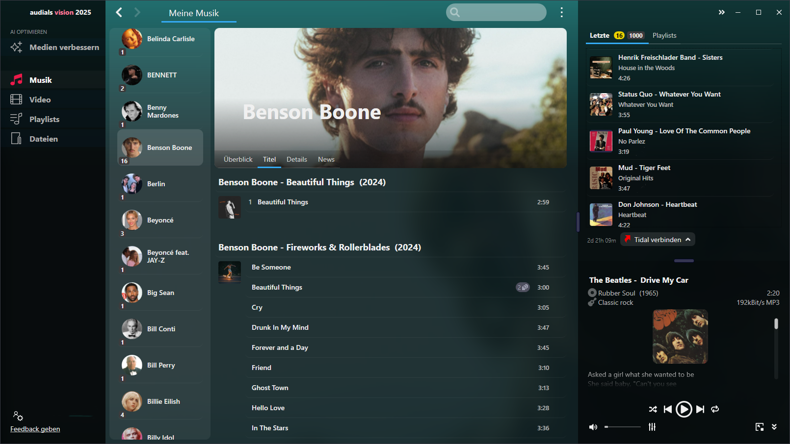Mute the player volume speaker icon

click(593, 427)
